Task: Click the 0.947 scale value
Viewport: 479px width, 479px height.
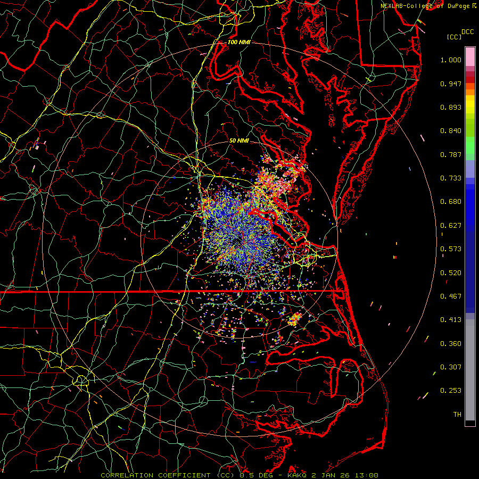Action: (x=451, y=84)
